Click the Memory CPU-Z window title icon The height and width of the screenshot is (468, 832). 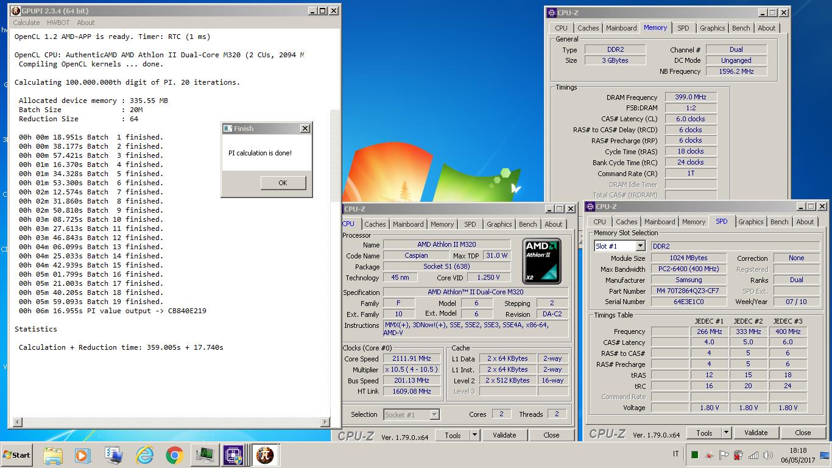click(552, 12)
